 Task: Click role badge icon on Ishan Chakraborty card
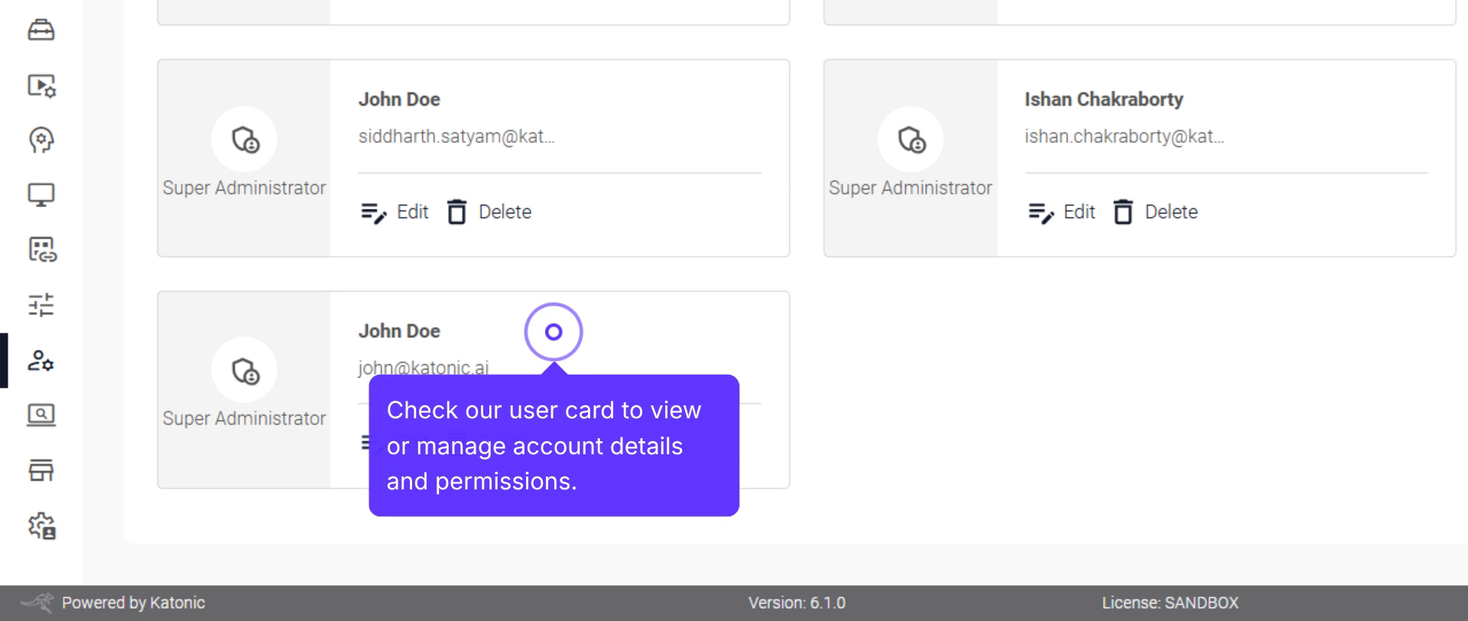click(911, 139)
